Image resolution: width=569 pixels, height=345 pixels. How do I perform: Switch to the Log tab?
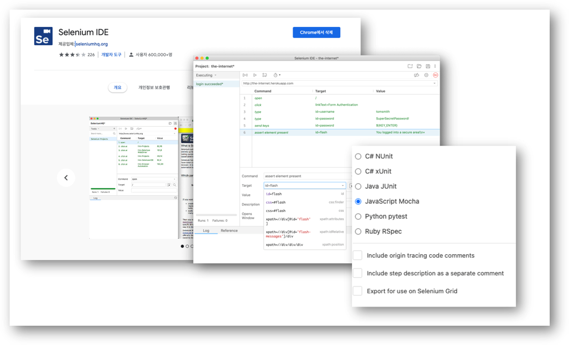pyautogui.click(x=206, y=231)
